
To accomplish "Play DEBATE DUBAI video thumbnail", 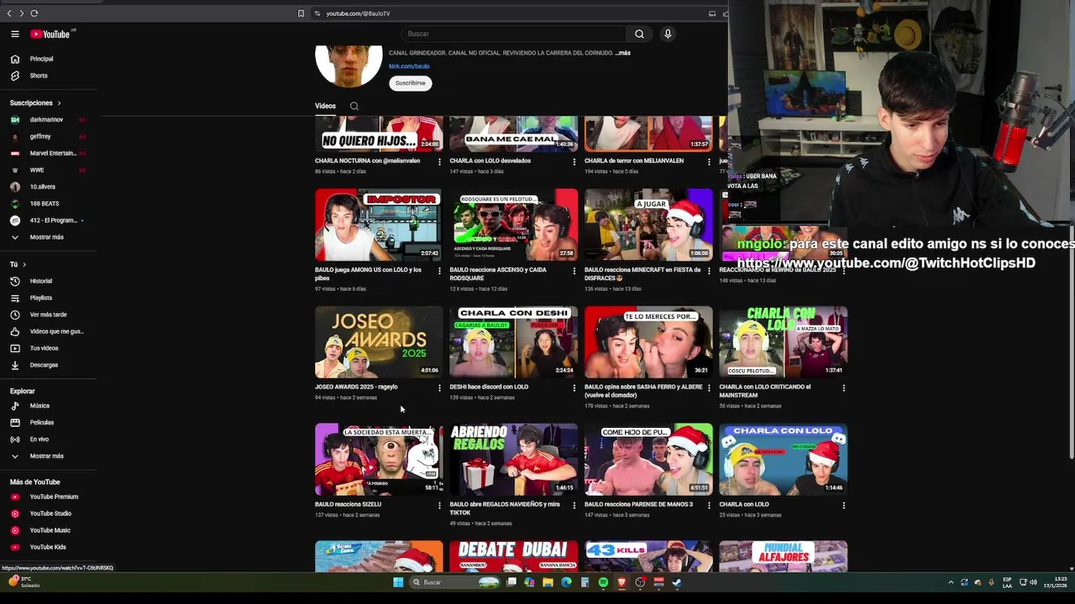I will point(513,556).
